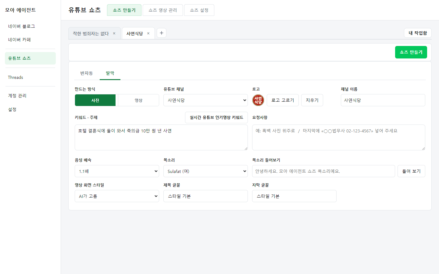Image resolution: width=439 pixels, height=274 pixels.
Task: Click the 사연식당 round logo image
Action: [x=258, y=100]
